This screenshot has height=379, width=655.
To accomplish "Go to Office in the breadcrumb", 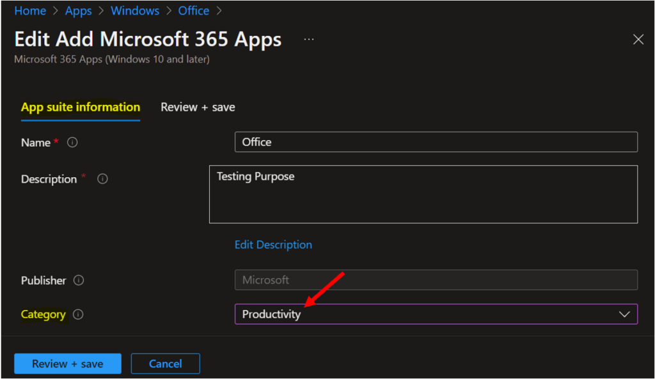I will pos(194,11).
